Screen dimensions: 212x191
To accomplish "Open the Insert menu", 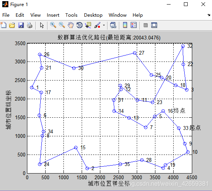I will pyautogui.click(x=53, y=15).
